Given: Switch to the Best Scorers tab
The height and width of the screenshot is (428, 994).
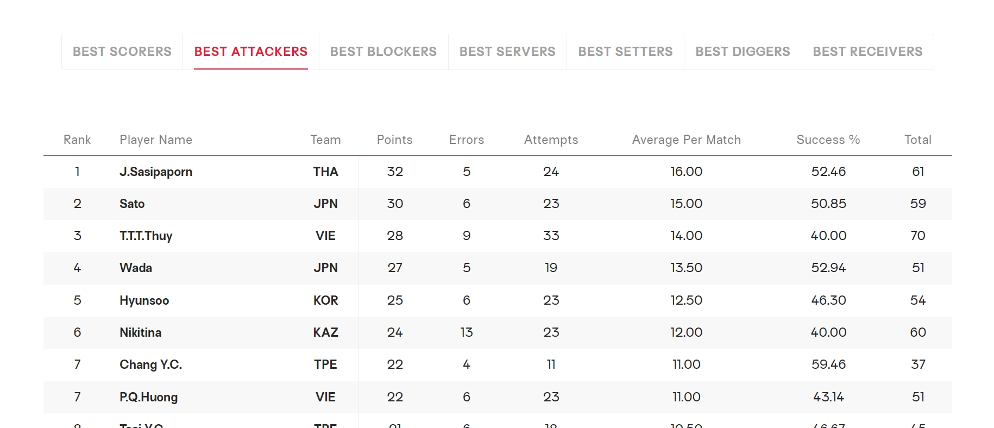Looking at the screenshot, I should click(x=122, y=52).
